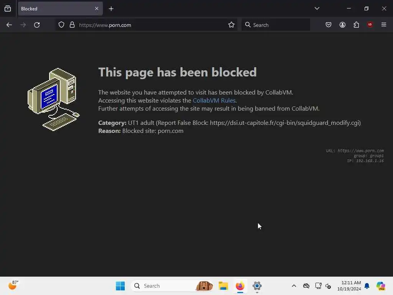Click the OneDrive cloud tray icon
The image size is (393, 295).
[x=306, y=286]
